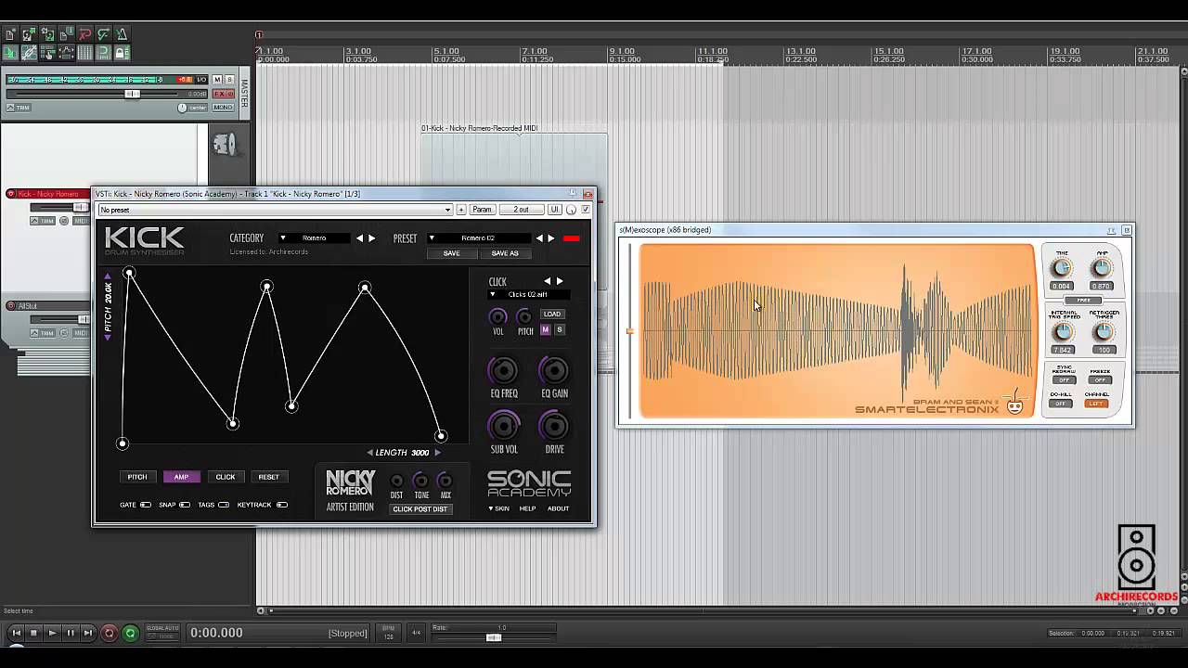The height and width of the screenshot is (668, 1188).
Task: Click the master pan center knob
Action: pos(182,108)
